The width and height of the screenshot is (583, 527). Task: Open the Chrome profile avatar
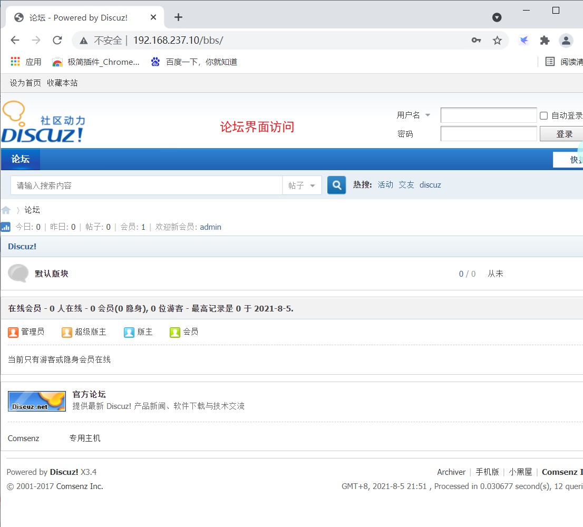(566, 40)
